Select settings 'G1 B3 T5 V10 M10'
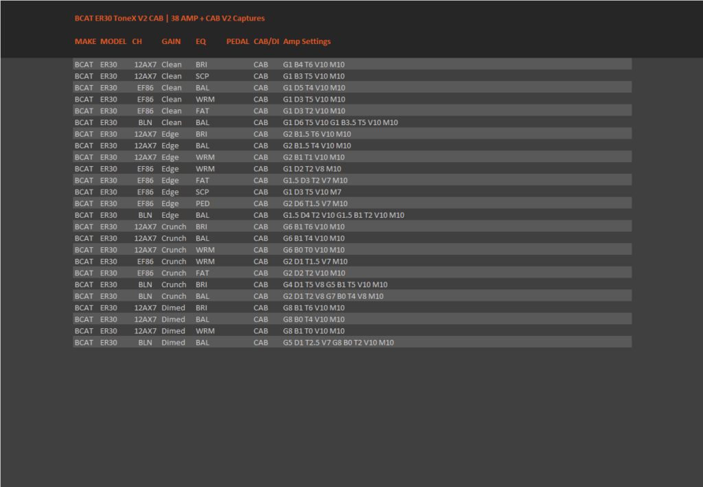Image resolution: width=703 pixels, height=487 pixels. click(313, 76)
